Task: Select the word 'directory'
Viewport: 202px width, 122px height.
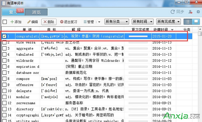Action: click(25, 109)
